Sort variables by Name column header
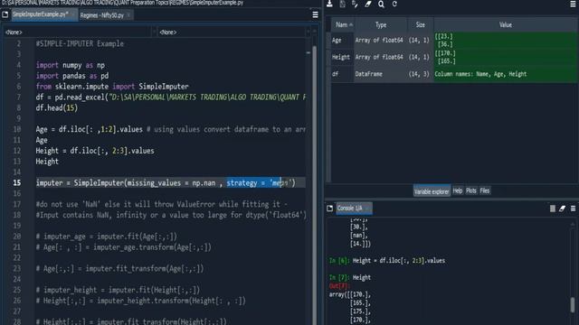Viewport: 579px width, 325px height. 343,24
